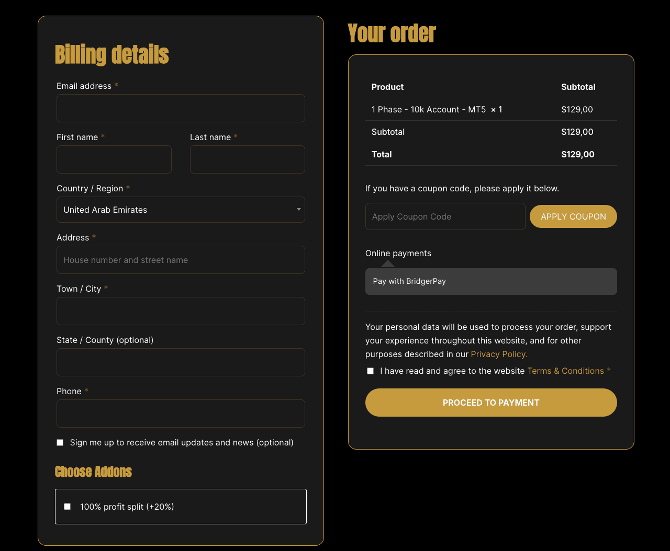Viewport: 670px width, 551px height.
Task: Focus the Apply Coupon Code text box
Action: [445, 216]
